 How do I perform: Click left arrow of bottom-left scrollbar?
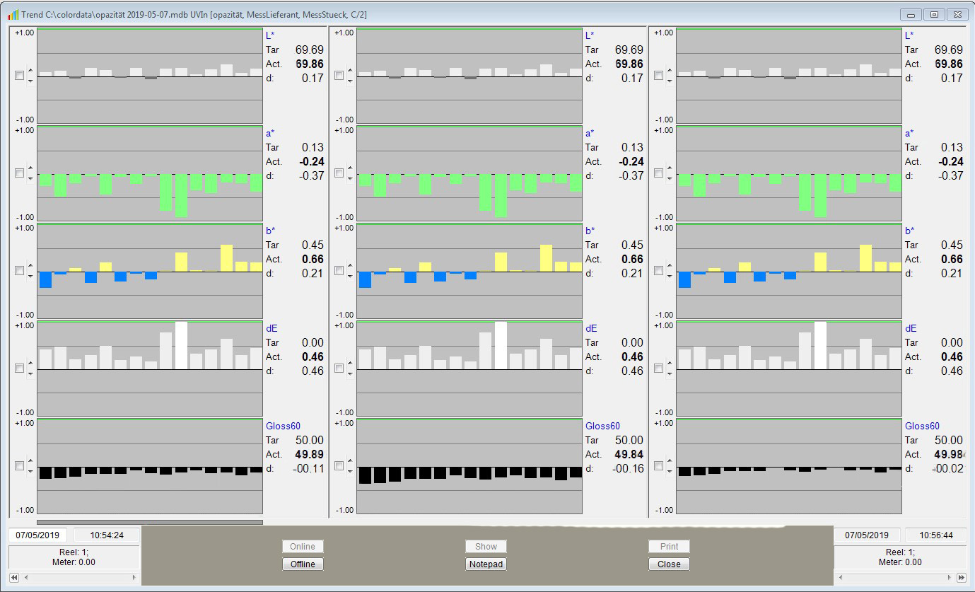pos(26,578)
